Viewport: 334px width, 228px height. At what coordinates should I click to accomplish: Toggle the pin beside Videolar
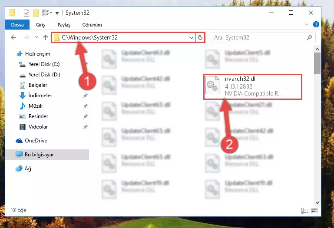[x=86, y=127]
